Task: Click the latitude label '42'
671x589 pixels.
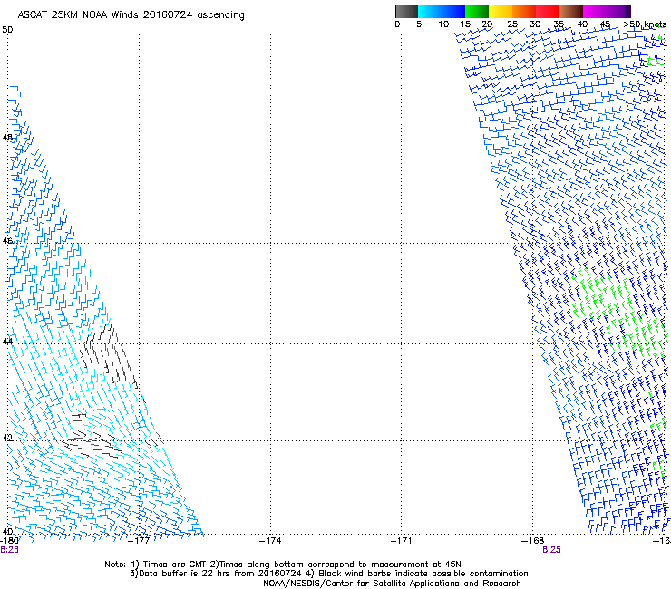Action: [7, 438]
